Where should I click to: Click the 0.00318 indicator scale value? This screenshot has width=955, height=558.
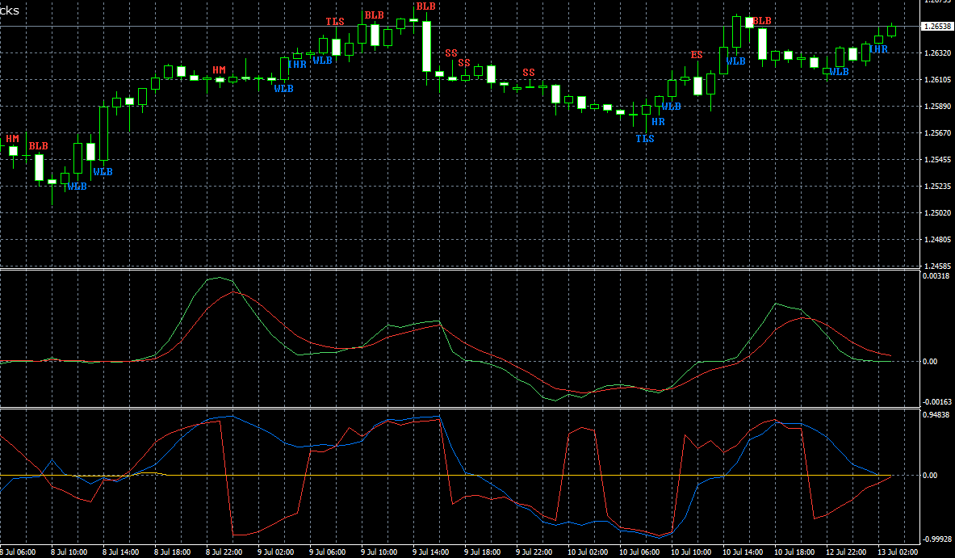[x=936, y=276]
